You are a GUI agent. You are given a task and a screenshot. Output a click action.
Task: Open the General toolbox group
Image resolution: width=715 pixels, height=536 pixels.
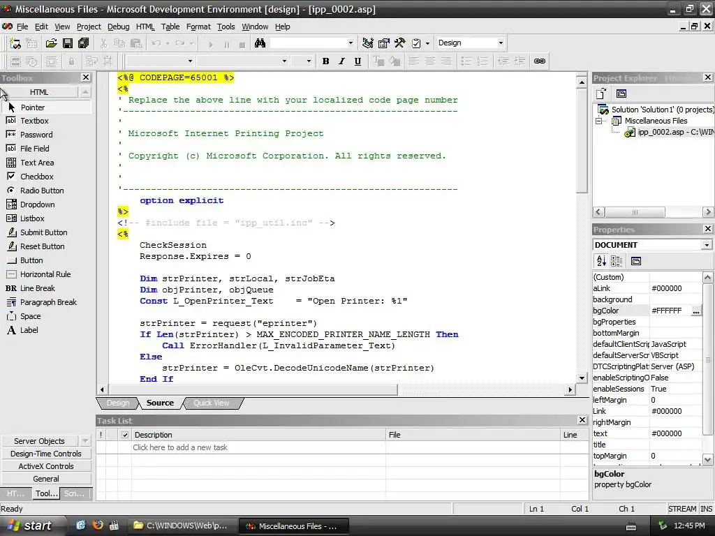[x=45, y=479]
